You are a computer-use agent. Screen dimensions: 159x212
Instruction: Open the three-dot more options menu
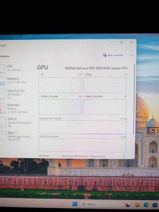131,55
